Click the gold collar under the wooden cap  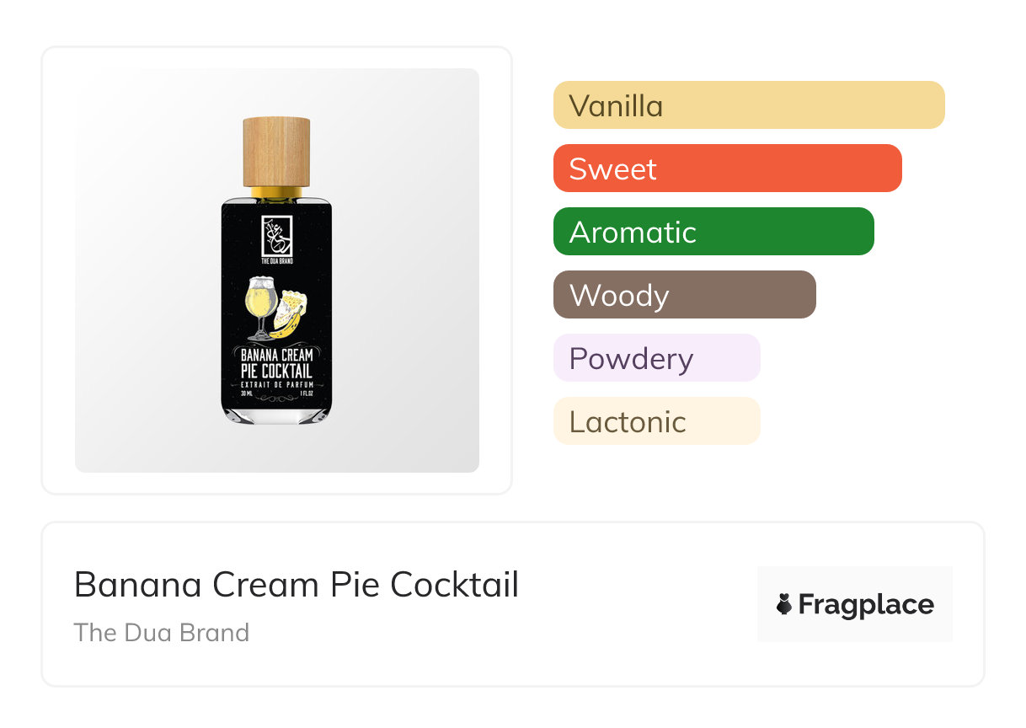276,193
